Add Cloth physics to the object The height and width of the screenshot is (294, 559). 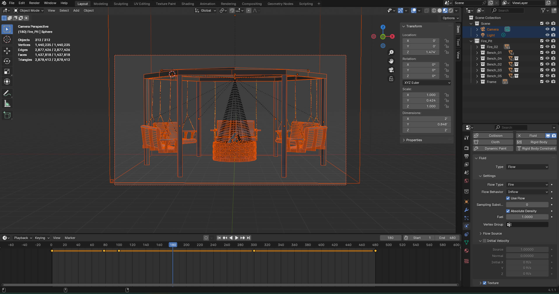tap(493, 142)
